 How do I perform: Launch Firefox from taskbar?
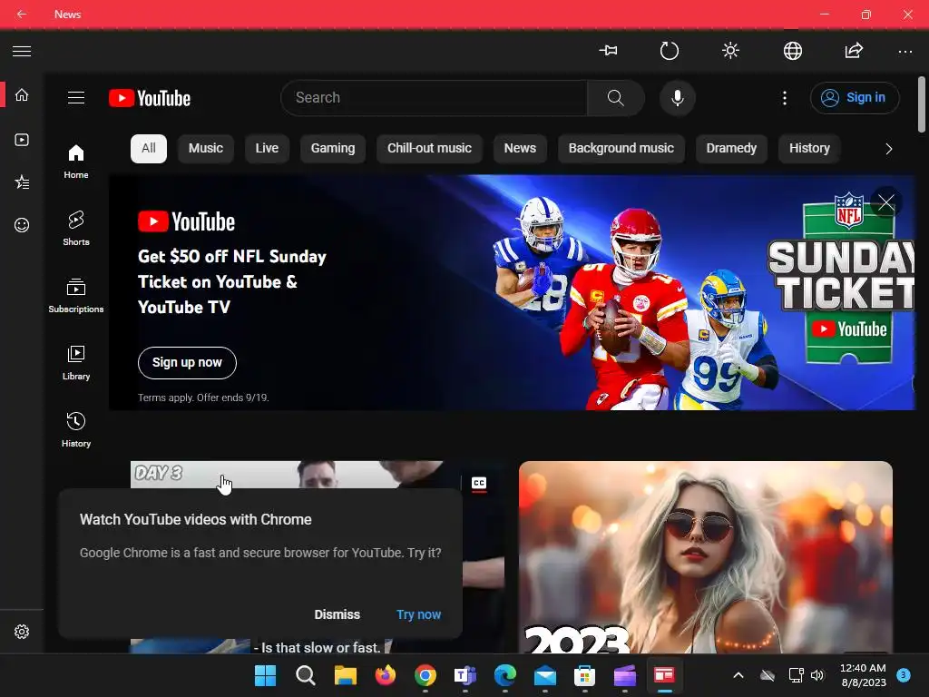point(385,675)
